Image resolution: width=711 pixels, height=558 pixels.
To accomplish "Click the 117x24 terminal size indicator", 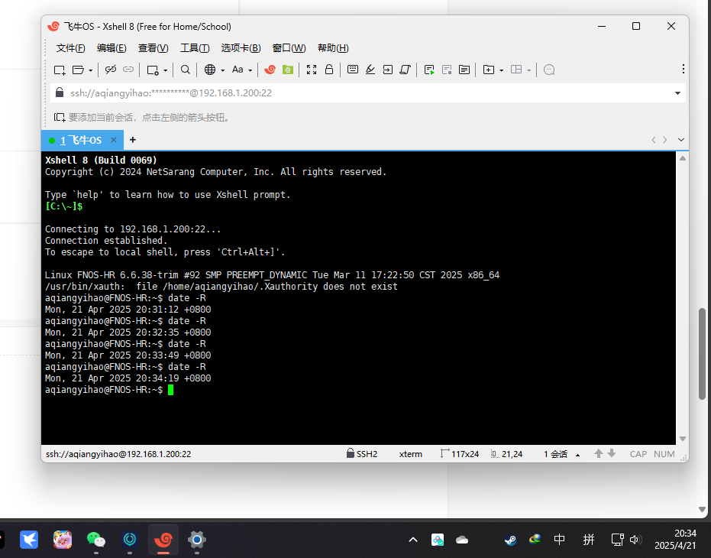I will [x=460, y=453].
